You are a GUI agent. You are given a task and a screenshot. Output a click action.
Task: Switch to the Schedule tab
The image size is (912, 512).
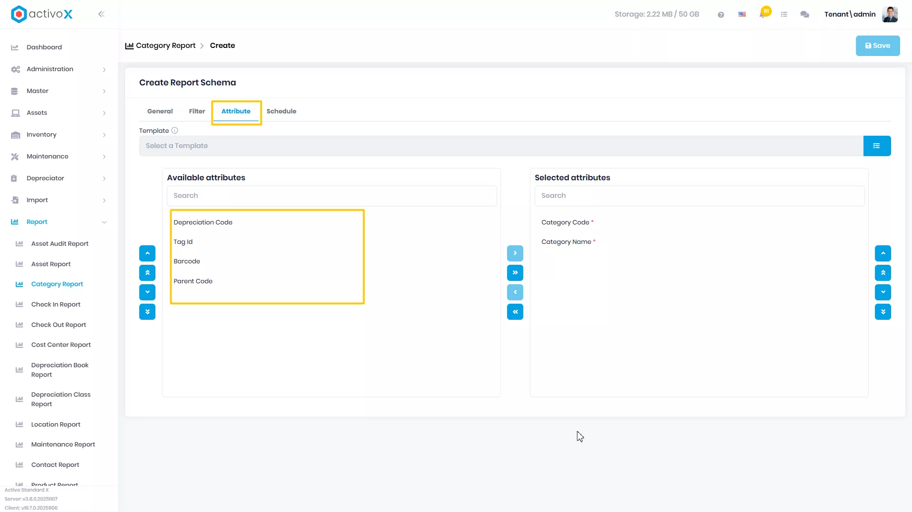[281, 112]
